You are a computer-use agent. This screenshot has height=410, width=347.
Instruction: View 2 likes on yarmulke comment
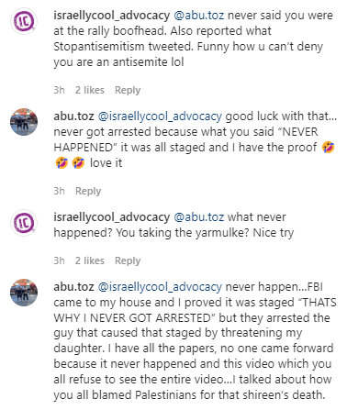pos(90,260)
